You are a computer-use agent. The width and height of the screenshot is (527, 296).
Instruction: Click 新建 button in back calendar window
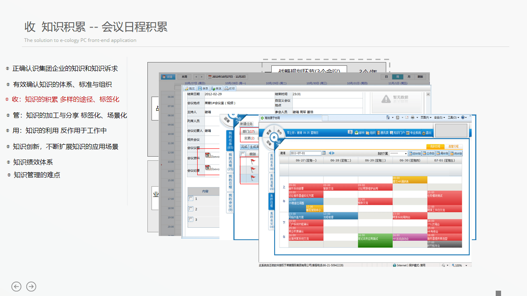[168, 77]
